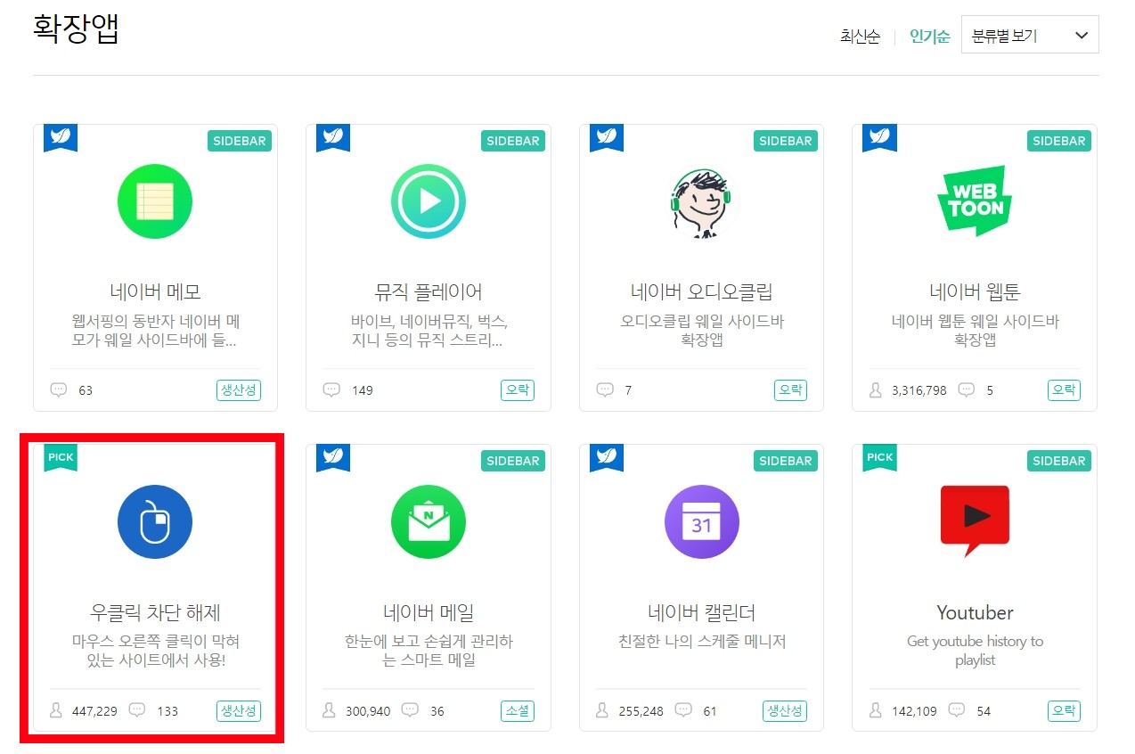Click the comment bubble icon on 네이버 메일 card
Image resolution: width=1135 pixels, height=754 pixels.
tap(410, 711)
